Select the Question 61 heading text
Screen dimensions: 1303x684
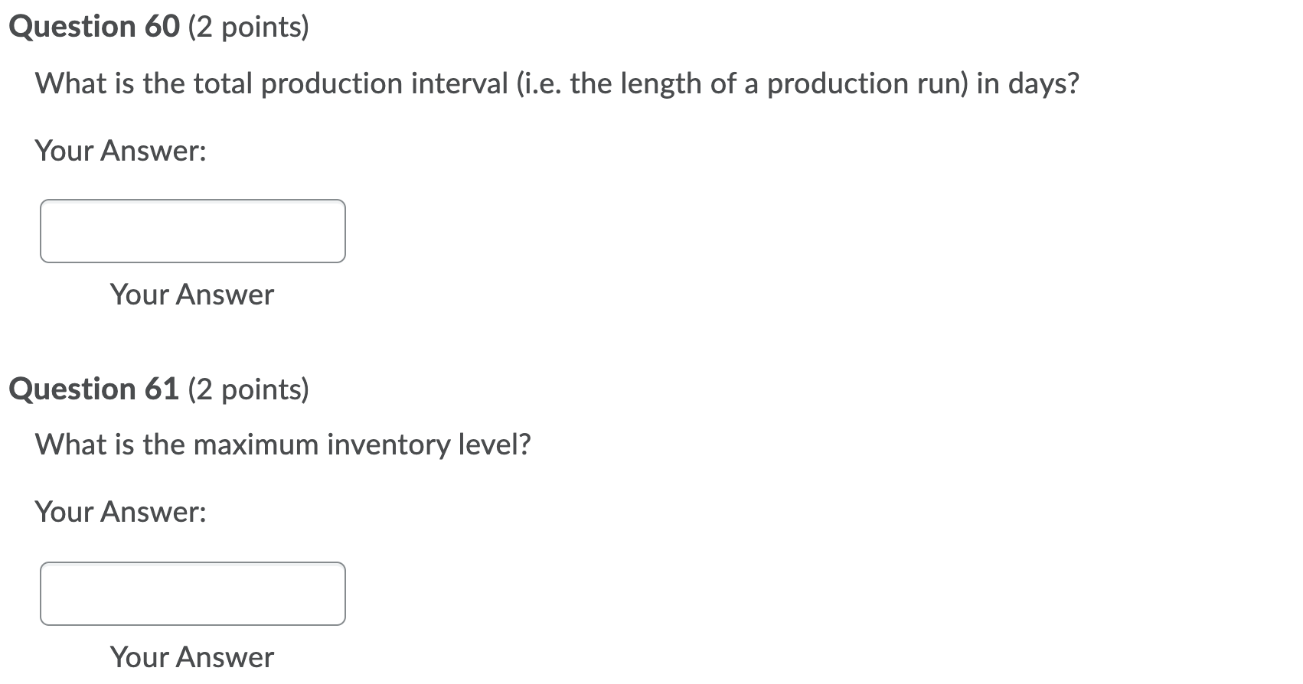point(92,388)
